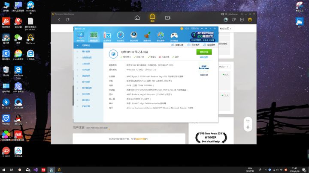Open the gauge performance test icon
309x173 pixels.
coord(121,36)
